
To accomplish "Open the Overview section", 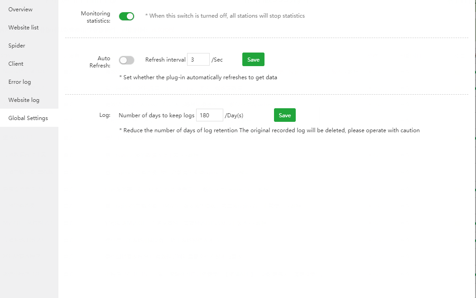I will (x=20, y=10).
